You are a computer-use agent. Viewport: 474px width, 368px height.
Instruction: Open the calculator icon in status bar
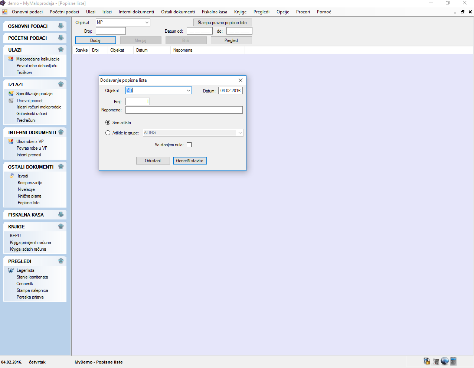(453, 361)
